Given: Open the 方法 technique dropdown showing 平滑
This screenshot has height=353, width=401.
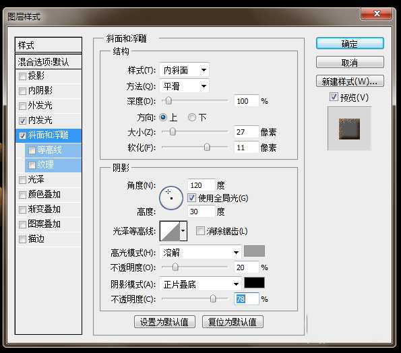Looking at the screenshot, I should [x=184, y=86].
